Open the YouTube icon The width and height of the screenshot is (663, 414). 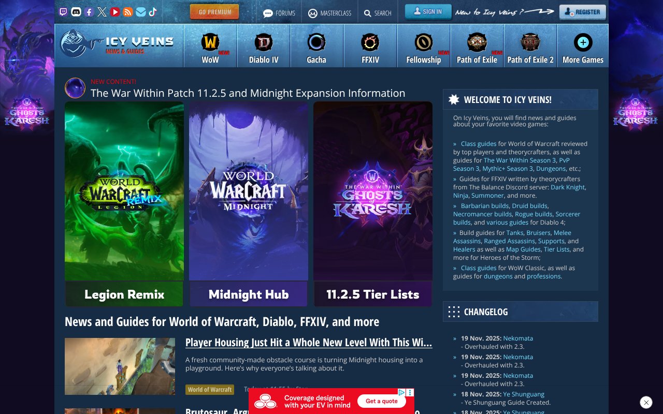(x=114, y=11)
